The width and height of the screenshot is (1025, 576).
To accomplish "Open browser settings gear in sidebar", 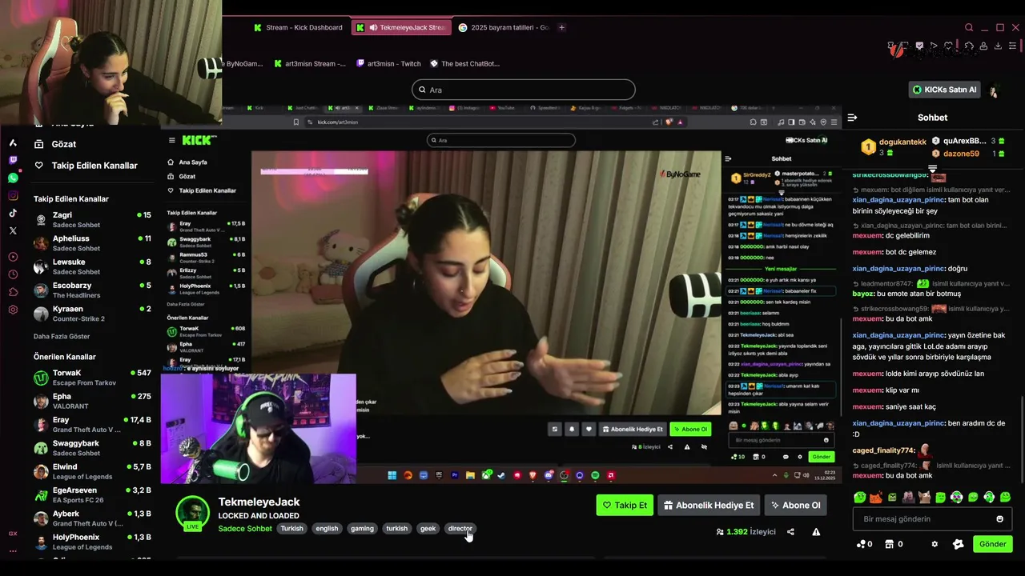I will 13,310.
